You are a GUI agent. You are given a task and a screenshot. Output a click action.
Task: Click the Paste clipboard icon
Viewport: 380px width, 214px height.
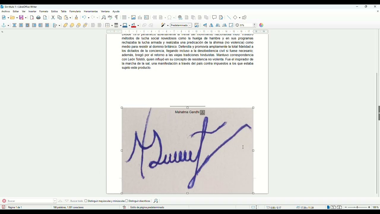point(66,18)
